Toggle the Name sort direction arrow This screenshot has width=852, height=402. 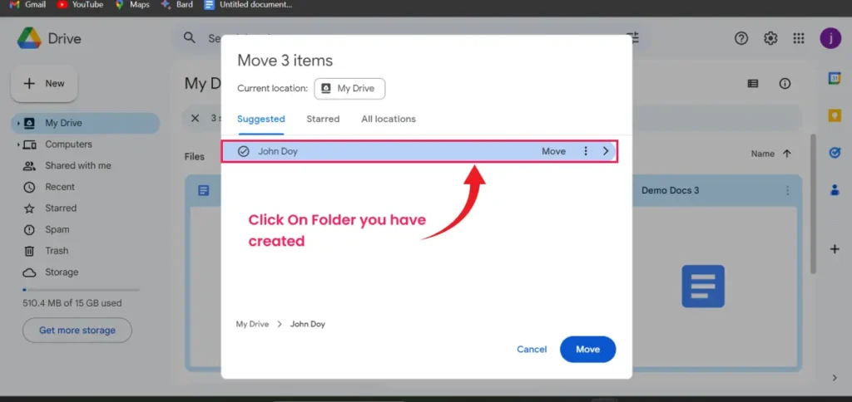click(x=787, y=154)
